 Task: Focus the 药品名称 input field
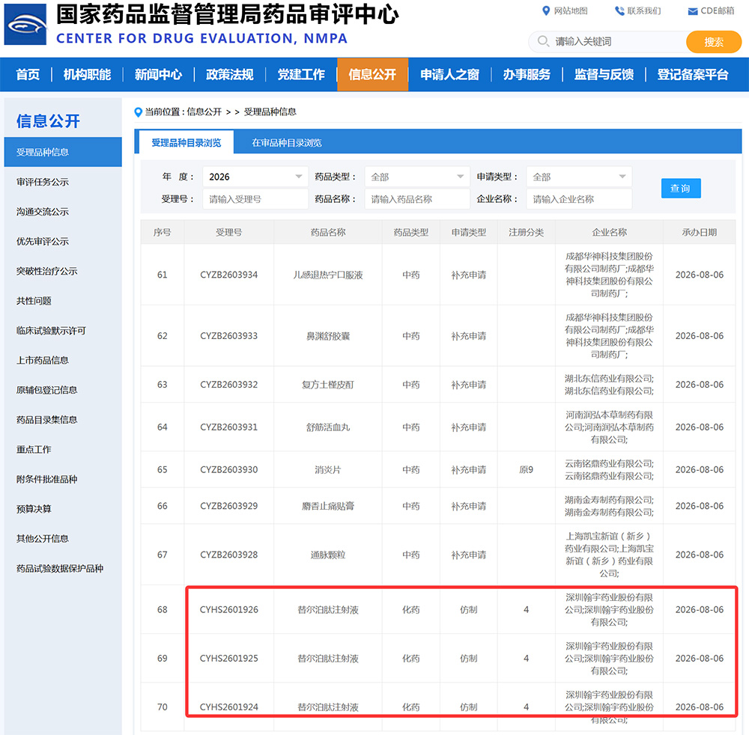[x=417, y=199]
